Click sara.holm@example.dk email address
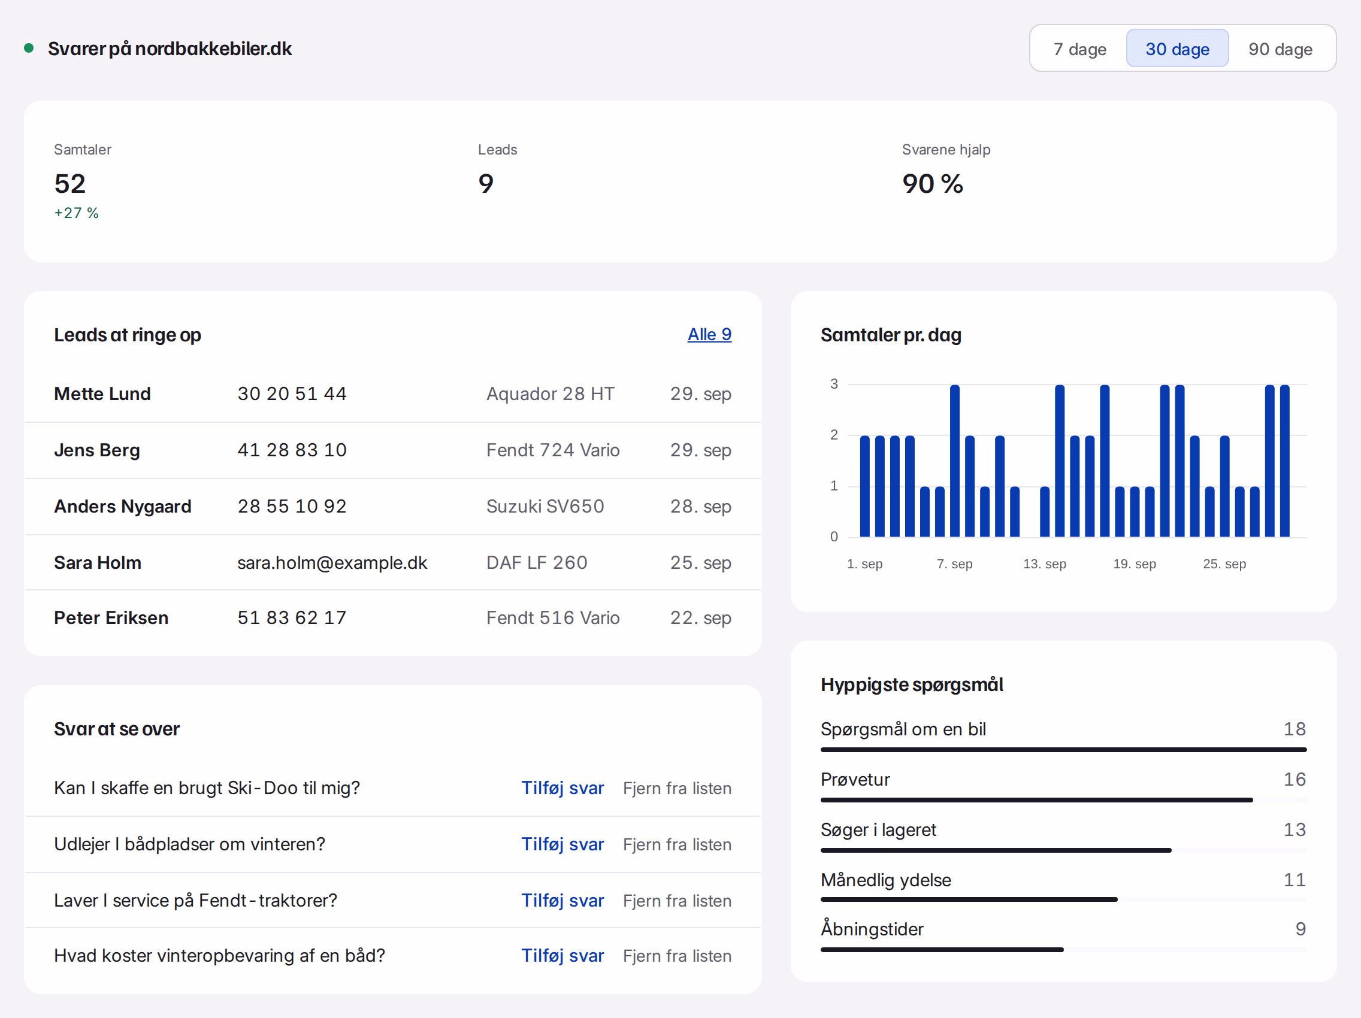This screenshot has width=1361, height=1018. click(x=332, y=562)
